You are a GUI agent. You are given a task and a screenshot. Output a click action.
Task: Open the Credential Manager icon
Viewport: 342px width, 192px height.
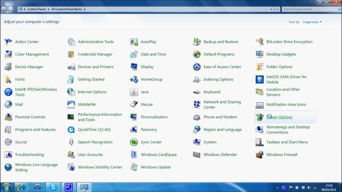pos(71,54)
